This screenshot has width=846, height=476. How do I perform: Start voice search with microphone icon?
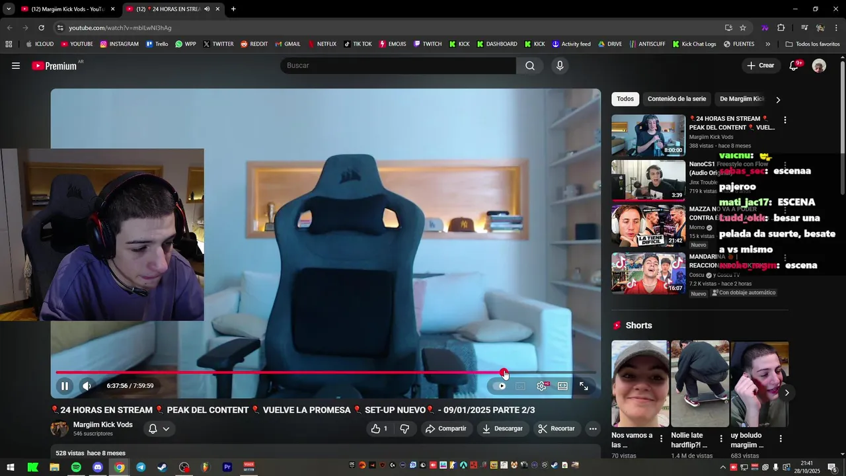click(560, 65)
